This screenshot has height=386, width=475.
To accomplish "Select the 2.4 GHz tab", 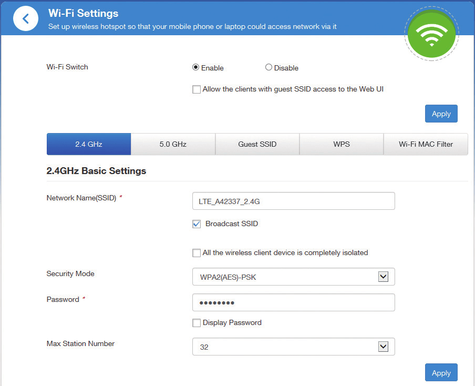I will 88,144.
